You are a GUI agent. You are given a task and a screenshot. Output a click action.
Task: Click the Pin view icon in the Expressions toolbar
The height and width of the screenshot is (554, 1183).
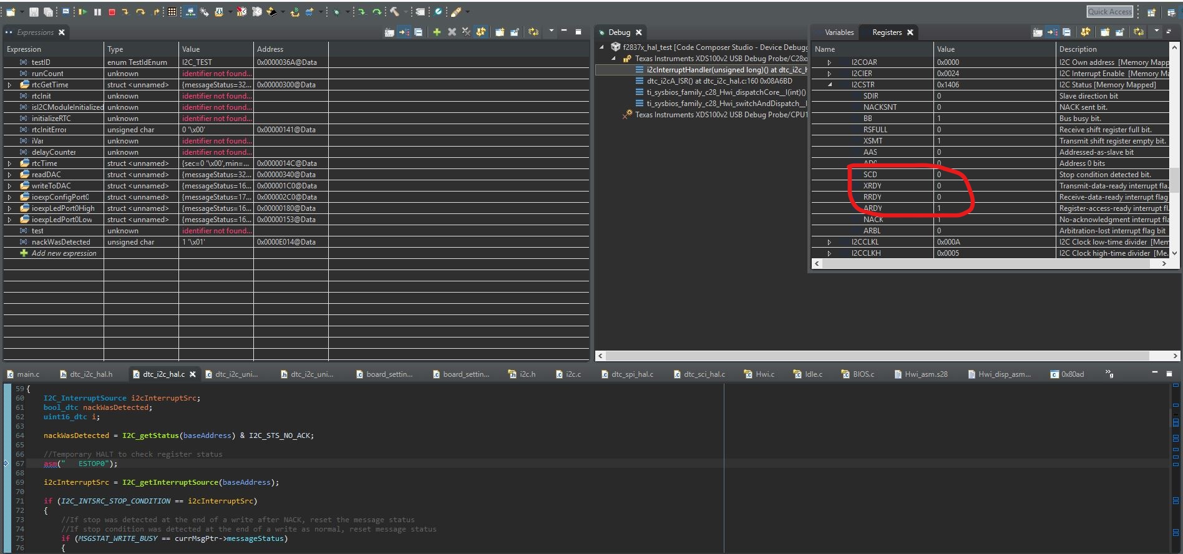[x=515, y=32]
